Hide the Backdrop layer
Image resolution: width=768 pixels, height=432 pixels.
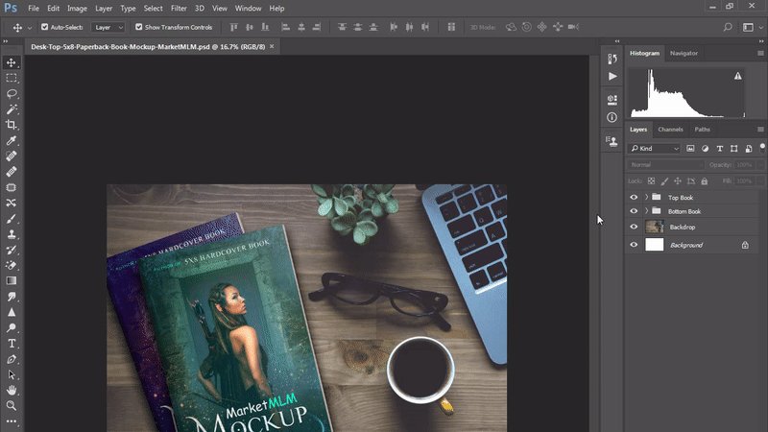click(634, 227)
